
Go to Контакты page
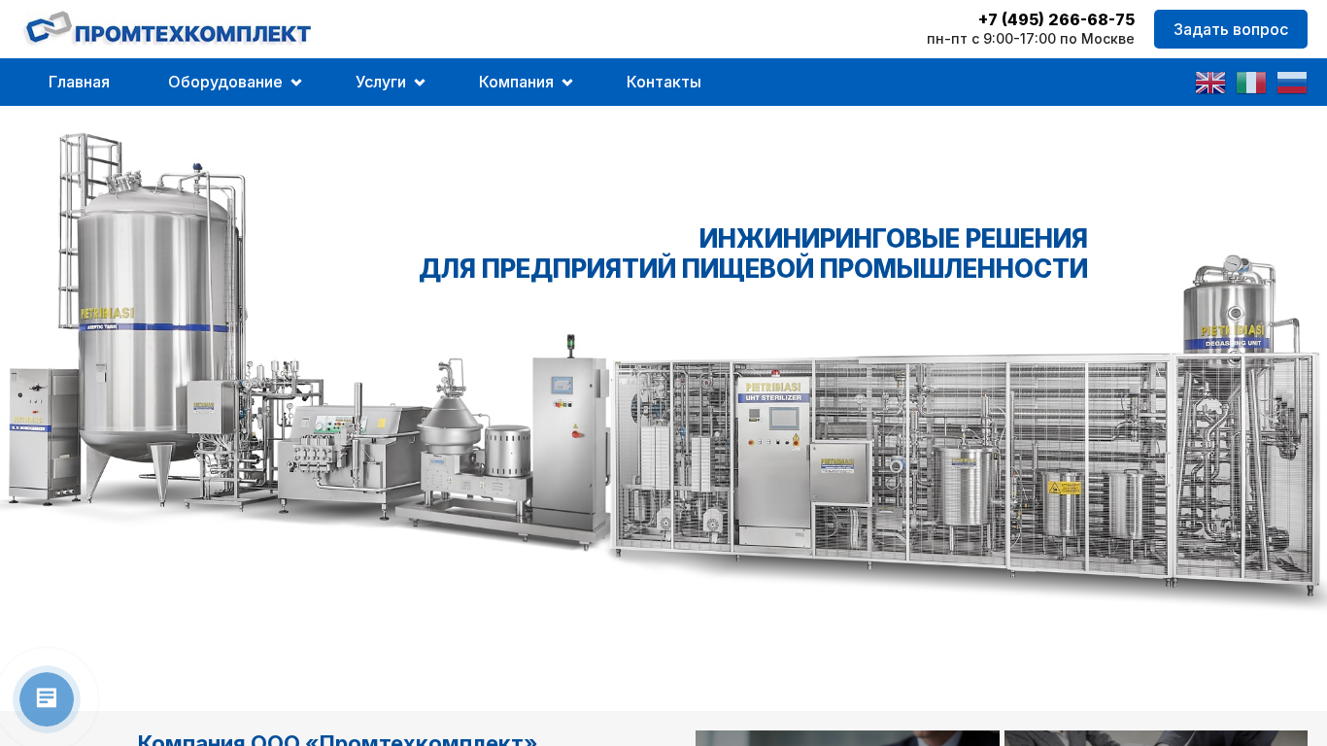(x=663, y=83)
